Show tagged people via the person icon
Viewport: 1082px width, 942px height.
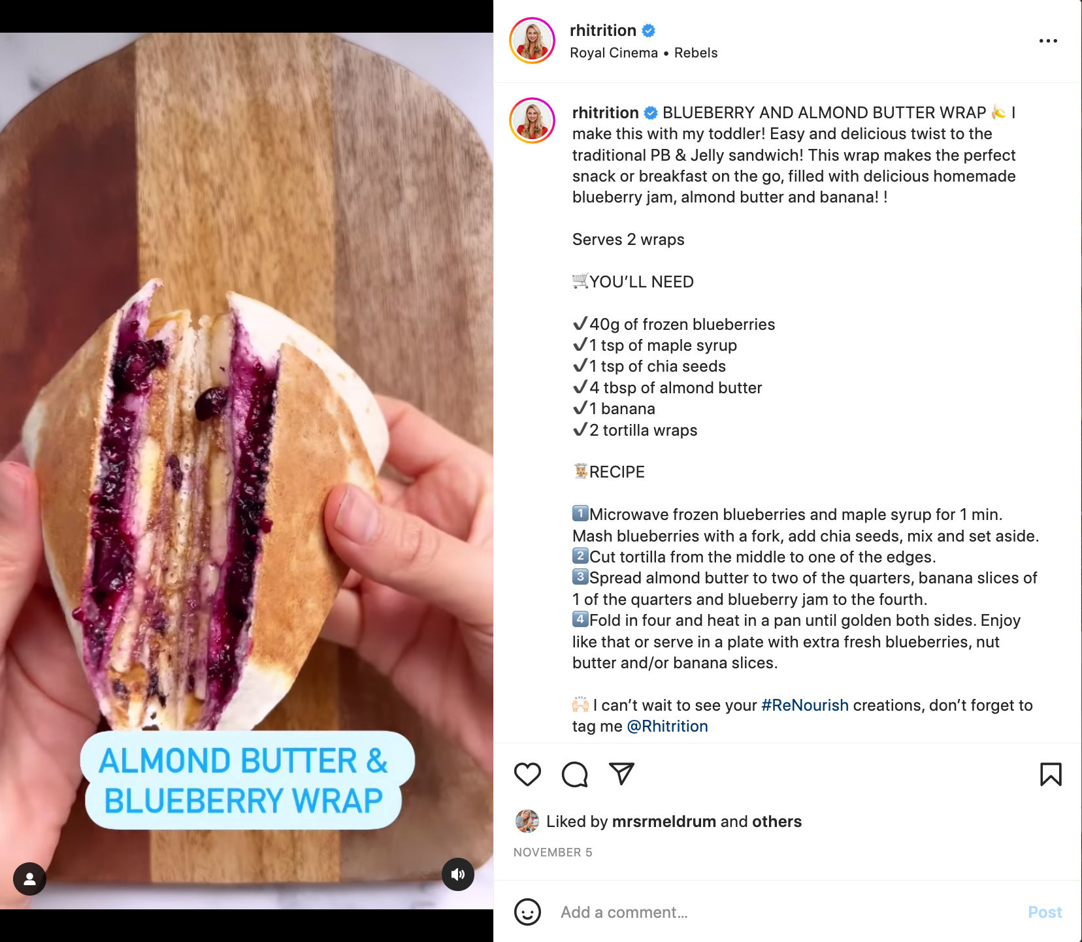(29, 879)
